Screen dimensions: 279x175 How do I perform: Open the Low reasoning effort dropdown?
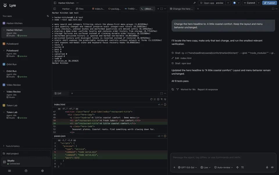205,167
